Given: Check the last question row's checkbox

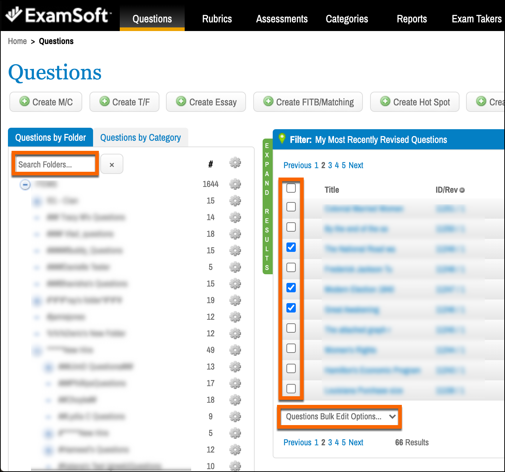Looking at the screenshot, I should [x=291, y=389].
